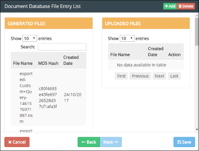Focus the Generated Files search field
Viewport: 199px width, 151px height.
62,47
